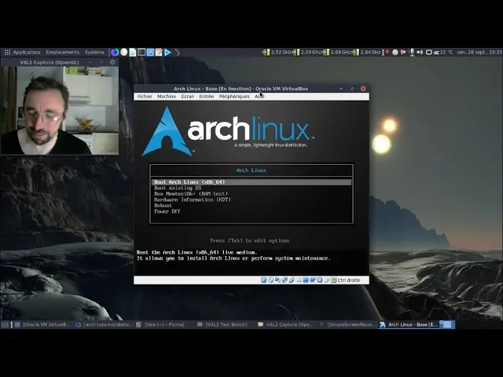
Task: Click the 2,52 GHz CPU frequency monitor
Action: click(x=277, y=53)
